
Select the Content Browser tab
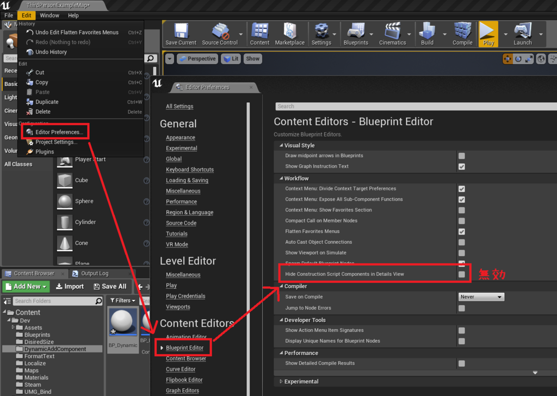pyautogui.click(x=34, y=274)
